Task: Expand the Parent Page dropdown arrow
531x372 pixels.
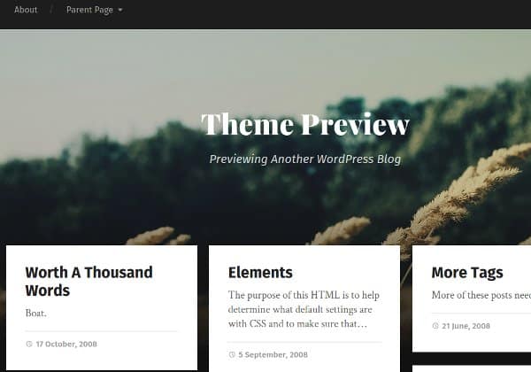Action: 119,10
